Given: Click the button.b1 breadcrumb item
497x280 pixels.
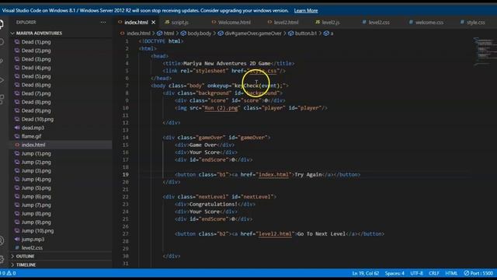Looking at the screenshot, I should pos(303,33).
